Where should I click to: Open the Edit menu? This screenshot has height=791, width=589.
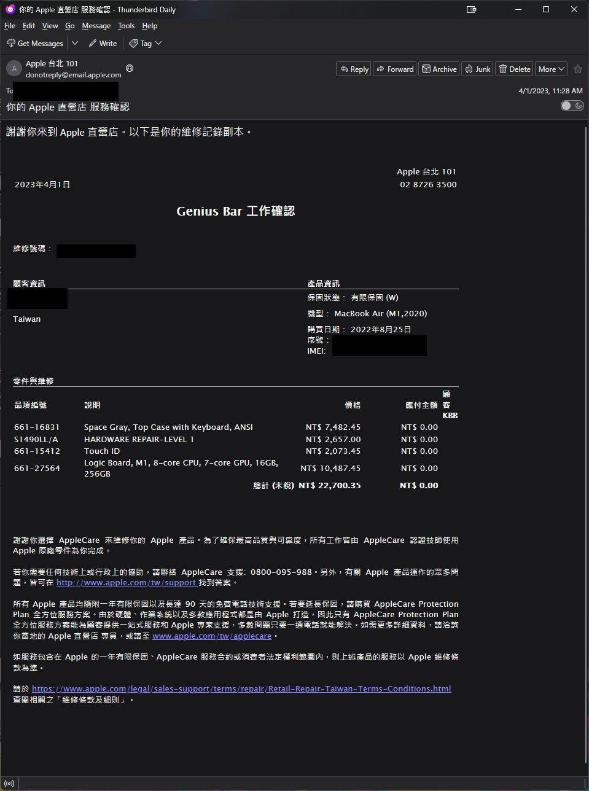pos(29,26)
